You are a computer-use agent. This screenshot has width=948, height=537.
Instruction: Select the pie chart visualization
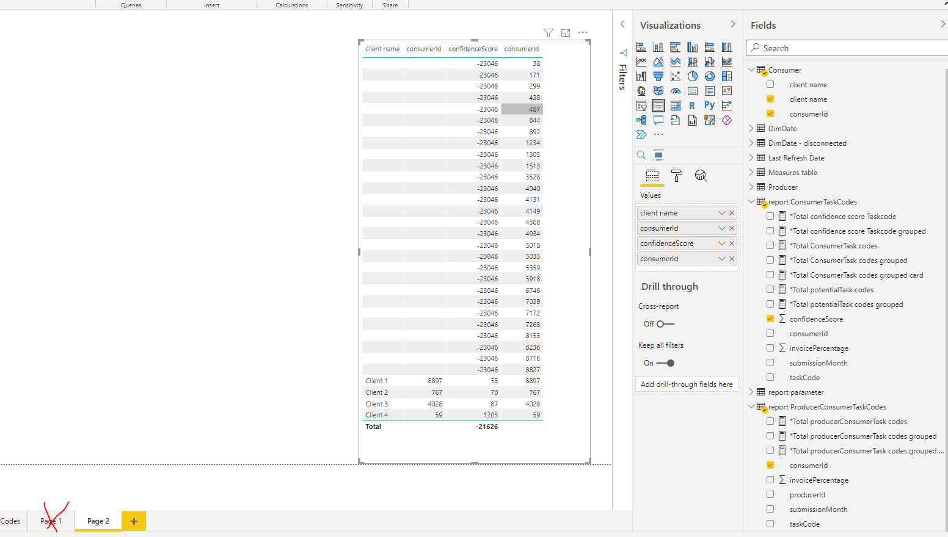tap(692, 76)
